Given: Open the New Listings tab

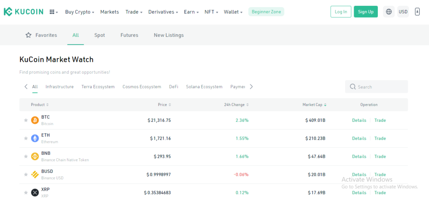Looking at the screenshot, I should (x=169, y=35).
